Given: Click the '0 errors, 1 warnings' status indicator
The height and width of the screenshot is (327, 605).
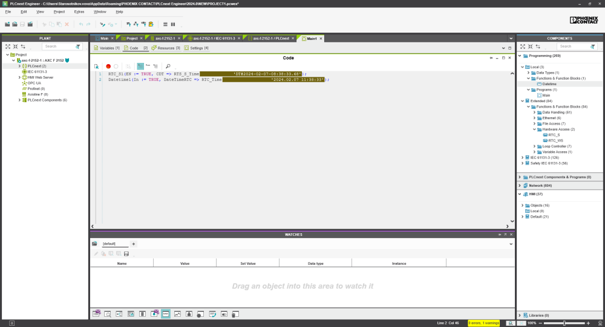Looking at the screenshot, I should 483,323.
